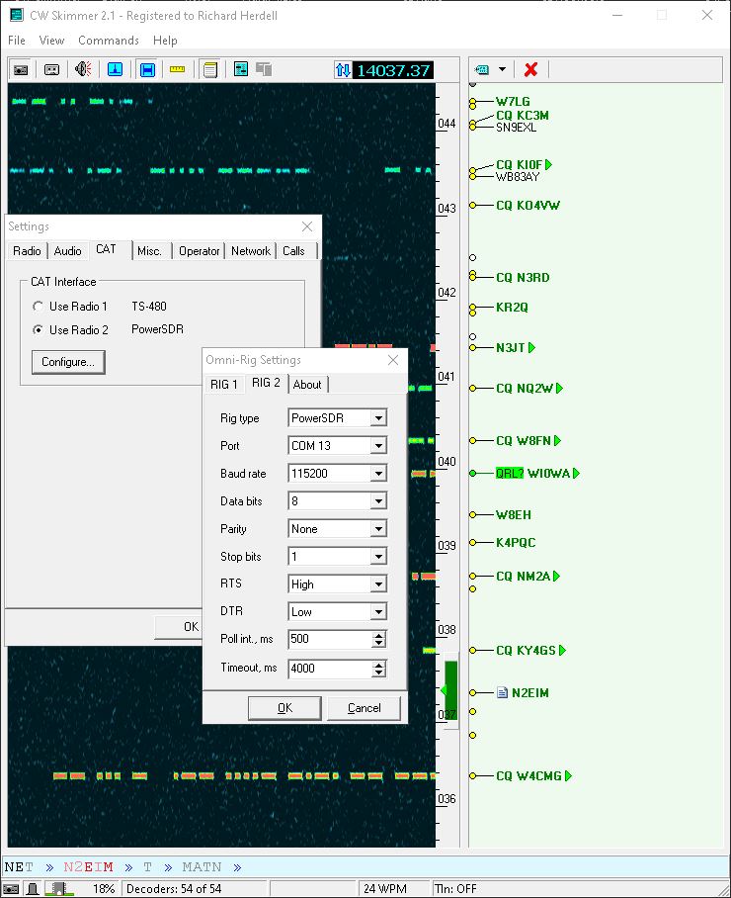Image resolution: width=731 pixels, height=898 pixels.
Task: Click the blue signal-peak toolbar icon
Action: tap(115, 70)
